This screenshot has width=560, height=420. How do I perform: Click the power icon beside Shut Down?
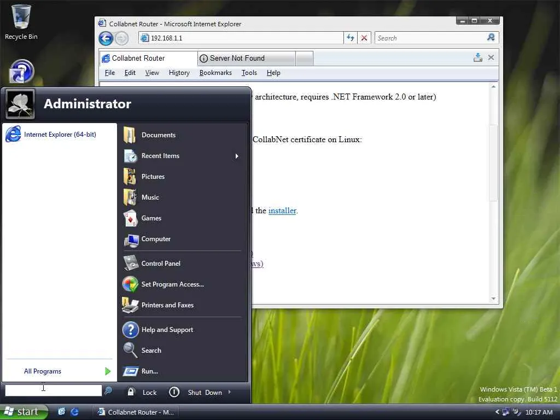(174, 392)
